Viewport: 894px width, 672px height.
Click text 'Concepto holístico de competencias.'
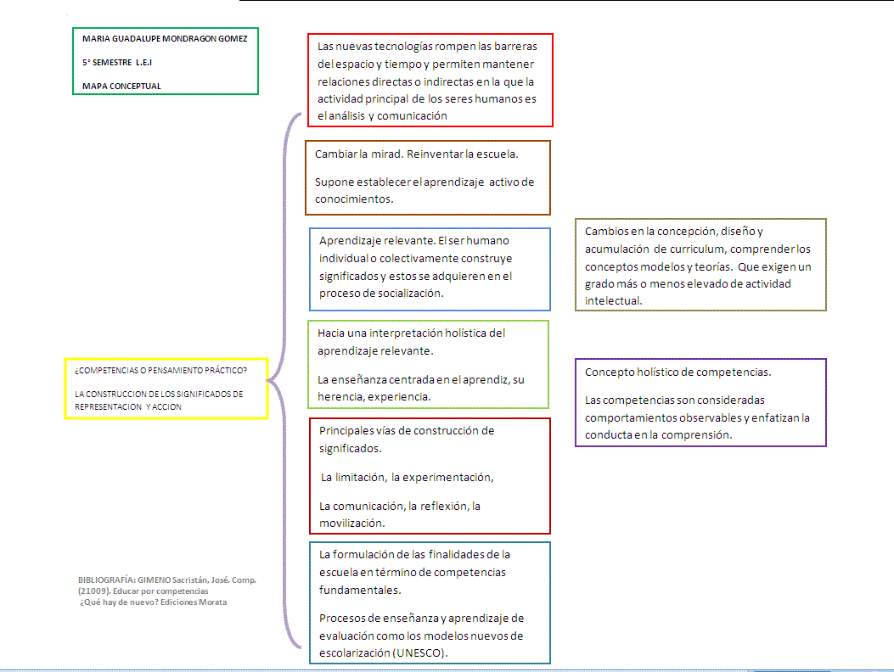pyautogui.click(x=678, y=372)
